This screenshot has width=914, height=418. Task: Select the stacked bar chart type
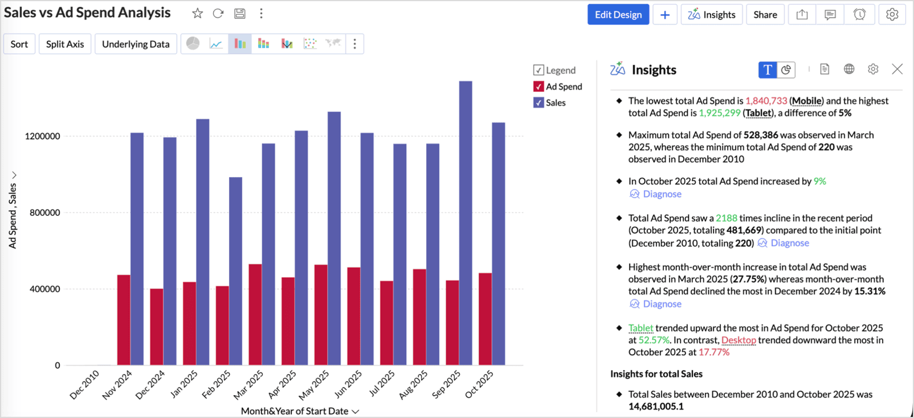263,44
